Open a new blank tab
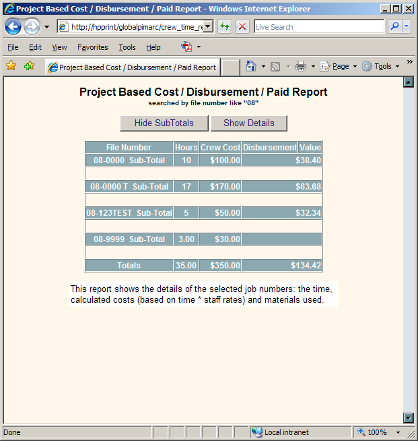Image resolution: width=418 pixels, height=441 pixels. [230, 67]
